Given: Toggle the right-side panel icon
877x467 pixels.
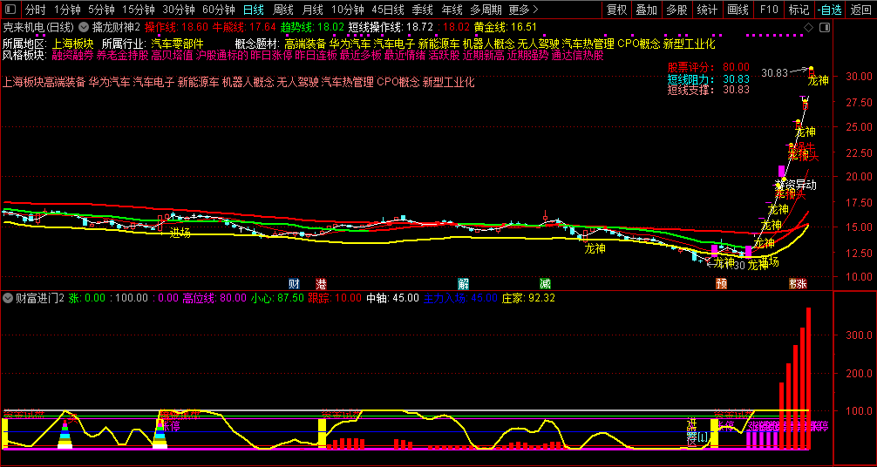Looking at the screenshot, I should [x=824, y=27].
